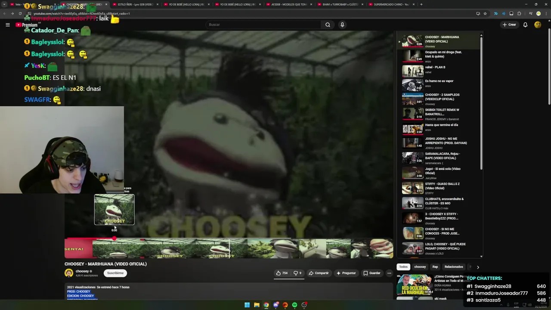
Task: Open the translate extension icon
Action: point(495,13)
